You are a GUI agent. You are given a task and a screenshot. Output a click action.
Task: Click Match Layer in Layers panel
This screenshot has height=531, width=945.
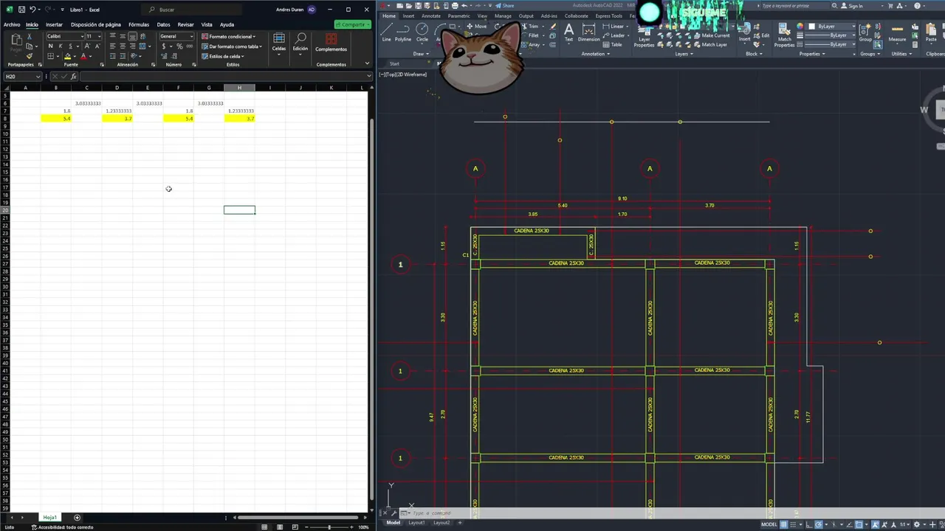point(710,44)
